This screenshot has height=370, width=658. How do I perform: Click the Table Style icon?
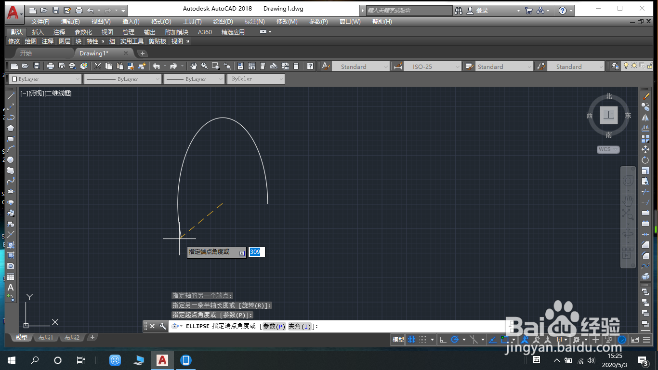[x=469, y=66]
